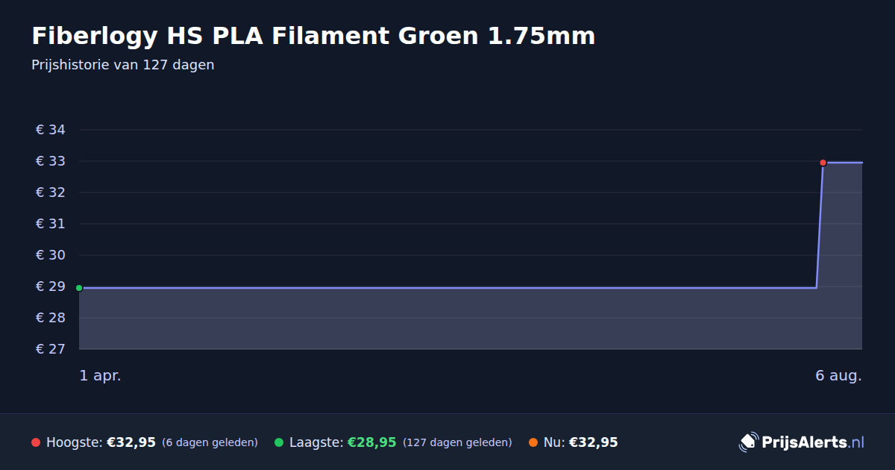The height and width of the screenshot is (470, 895).
Task: Click the 6 dagen geleden note
Action: point(210,442)
